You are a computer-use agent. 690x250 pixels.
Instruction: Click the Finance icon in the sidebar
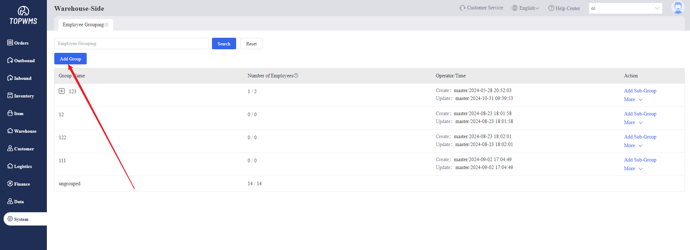[x=10, y=183]
